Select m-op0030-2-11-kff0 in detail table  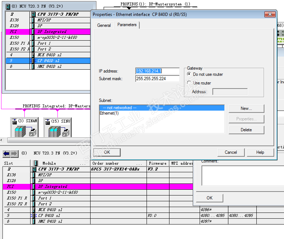point(58,192)
